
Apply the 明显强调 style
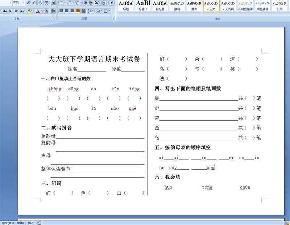point(262,6)
